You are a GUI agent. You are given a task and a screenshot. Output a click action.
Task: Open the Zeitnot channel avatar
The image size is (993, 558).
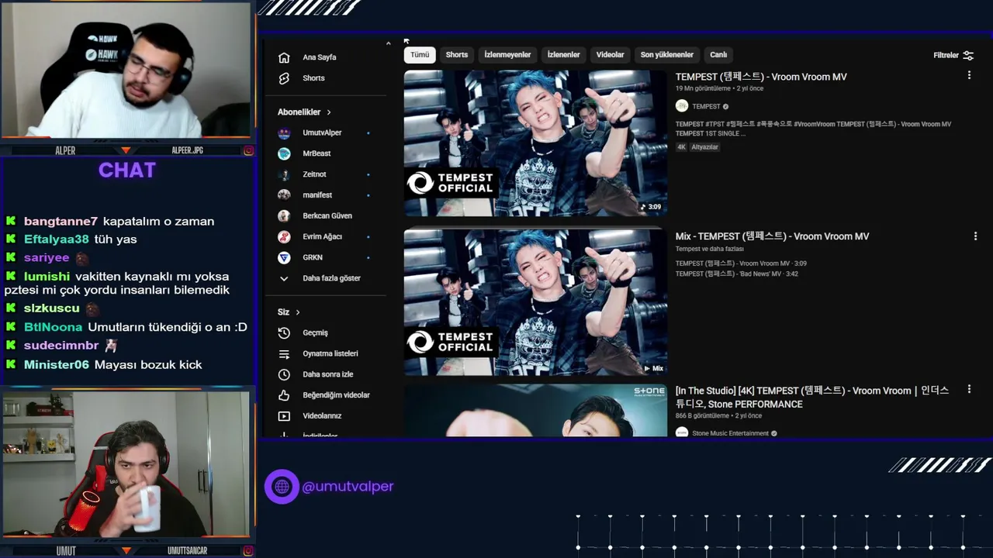point(284,174)
